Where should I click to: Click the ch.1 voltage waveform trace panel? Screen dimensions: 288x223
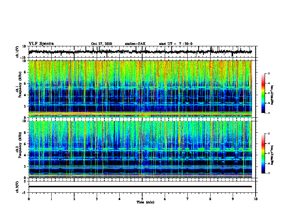click(x=142, y=52)
